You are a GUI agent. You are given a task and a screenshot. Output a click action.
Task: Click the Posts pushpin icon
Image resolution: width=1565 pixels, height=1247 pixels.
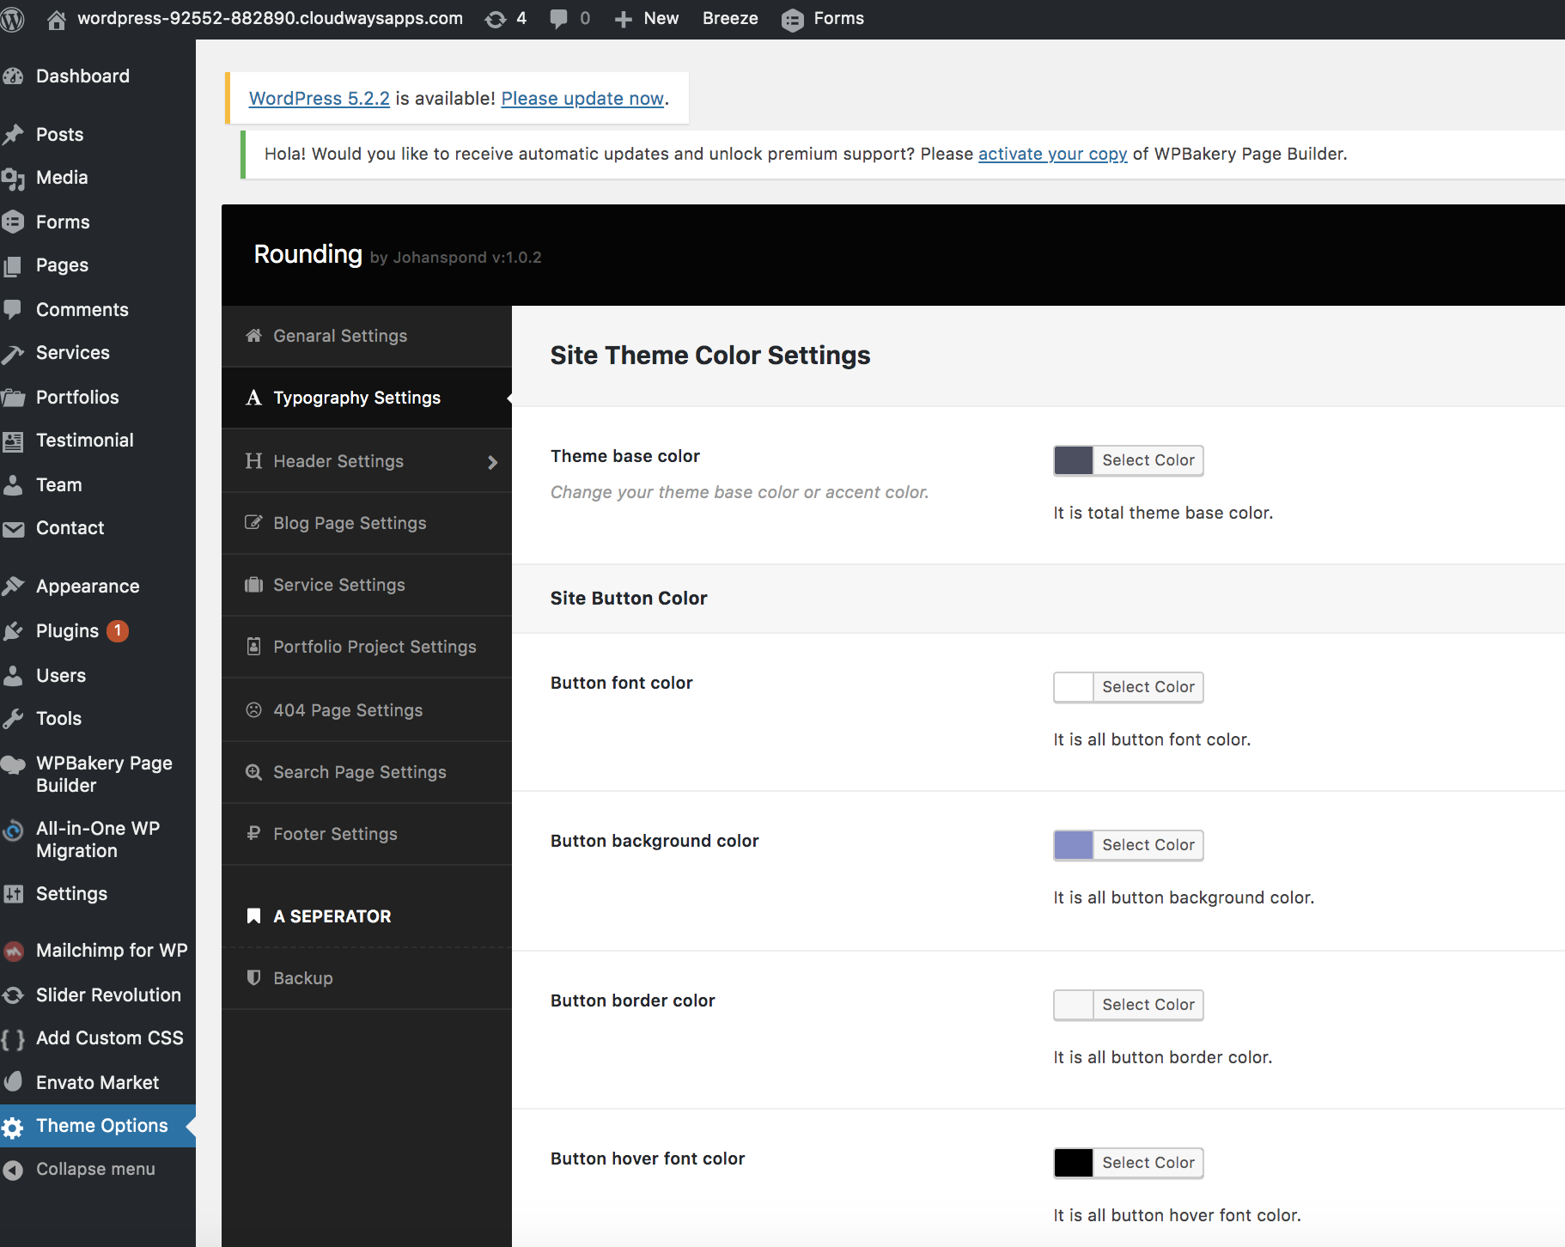[x=13, y=135]
